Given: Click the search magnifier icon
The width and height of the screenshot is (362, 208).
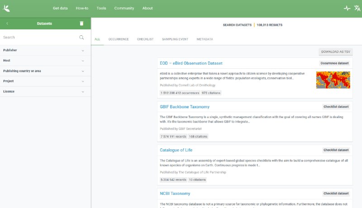Looking at the screenshot, I should pos(81,38).
